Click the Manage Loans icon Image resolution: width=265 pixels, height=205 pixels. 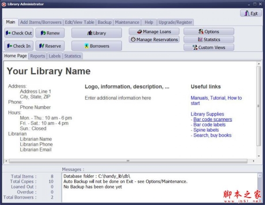(140, 32)
